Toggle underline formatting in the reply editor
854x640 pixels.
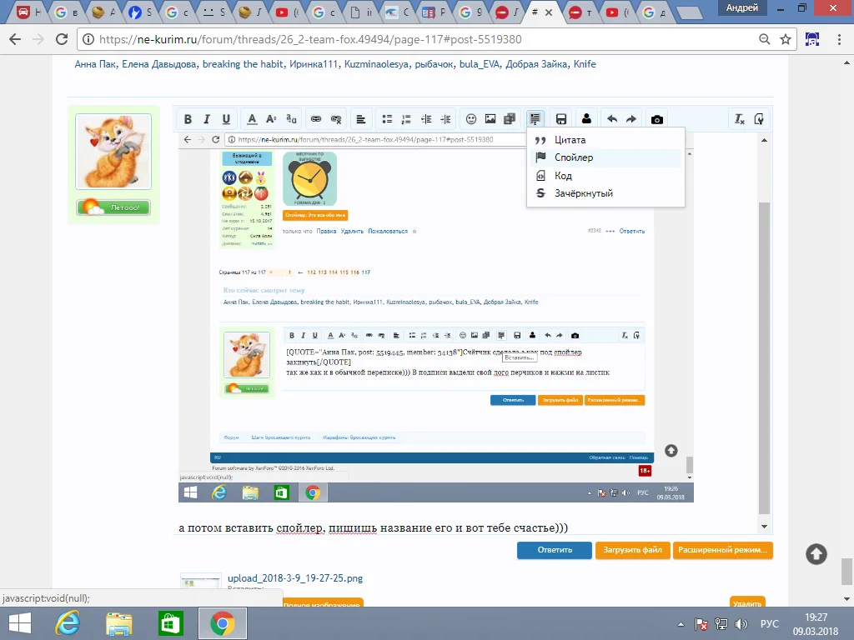click(x=226, y=119)
